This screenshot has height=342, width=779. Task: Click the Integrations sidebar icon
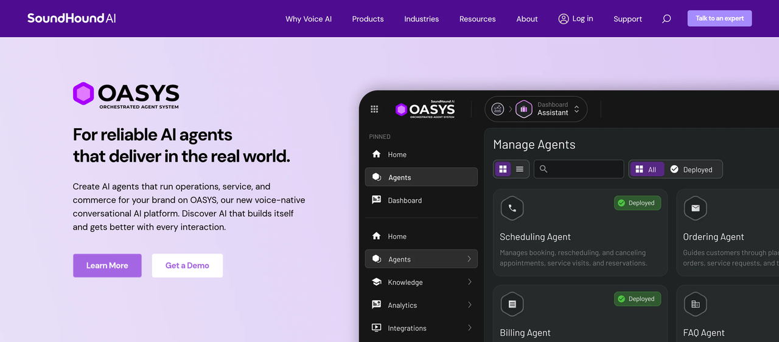pyautogui.click(x=376, y=328)
